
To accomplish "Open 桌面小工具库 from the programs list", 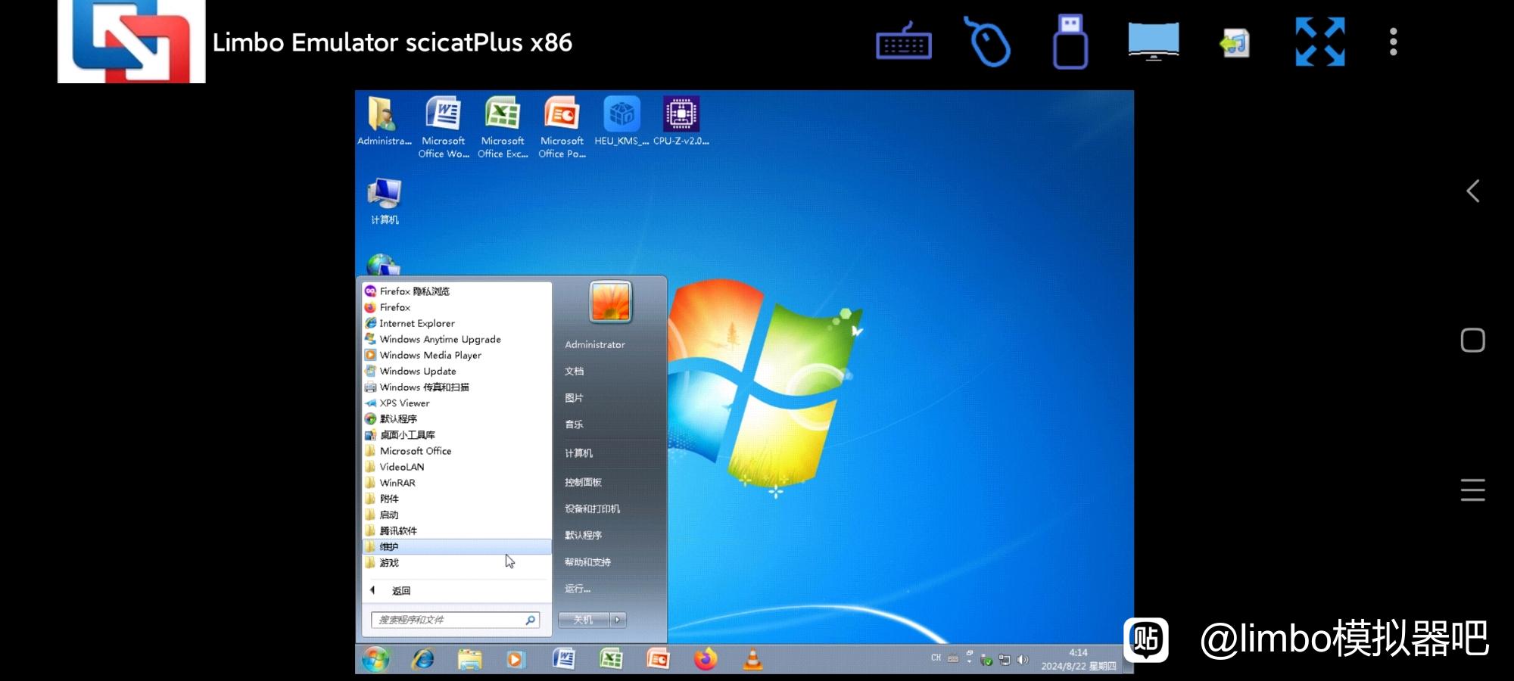I will [456, 434].
